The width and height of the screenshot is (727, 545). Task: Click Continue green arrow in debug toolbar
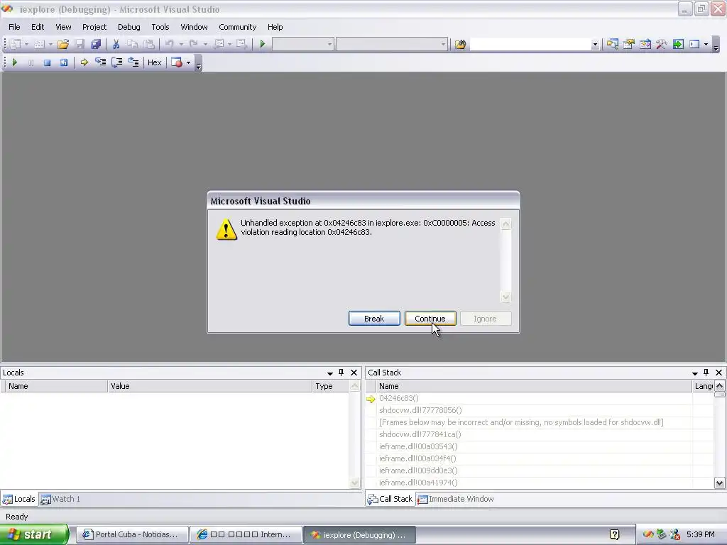point(14,62)
